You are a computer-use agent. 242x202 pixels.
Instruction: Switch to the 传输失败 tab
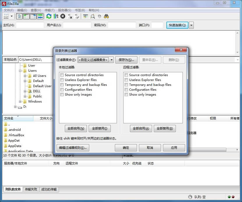click(x=31, y=189)
